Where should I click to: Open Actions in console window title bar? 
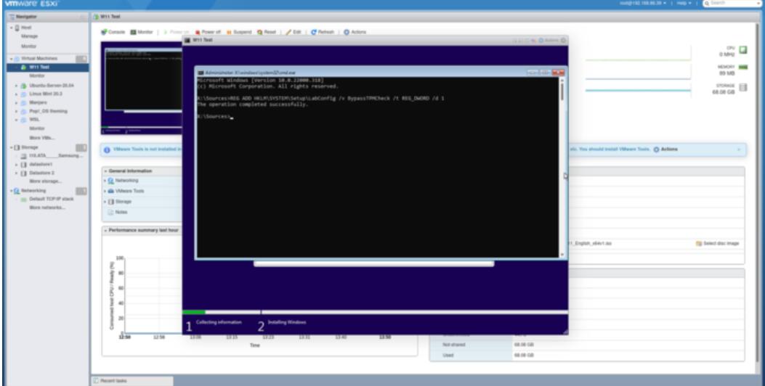point(549,41)
